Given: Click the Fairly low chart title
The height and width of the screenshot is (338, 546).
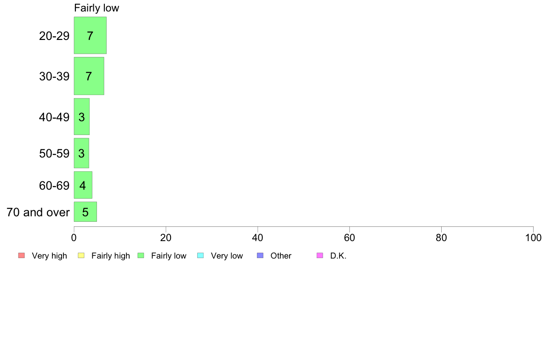Looking at the screenshot, I should point(97,8).
